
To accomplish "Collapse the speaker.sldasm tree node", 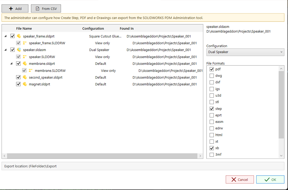I will point(6,50).
